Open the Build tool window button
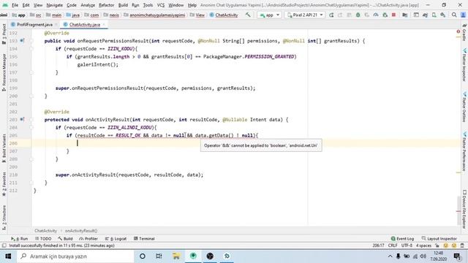468x263 pixels. coord(65,239)
